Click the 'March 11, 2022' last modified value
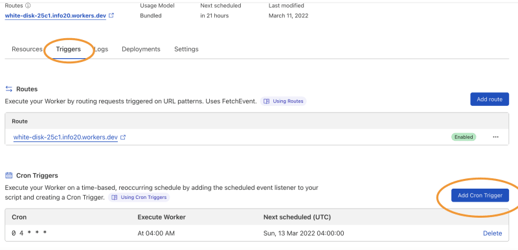 tap(288, 16)
